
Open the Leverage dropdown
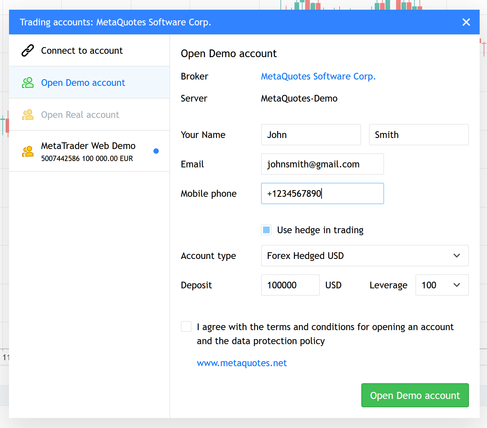tap(442, 285)
